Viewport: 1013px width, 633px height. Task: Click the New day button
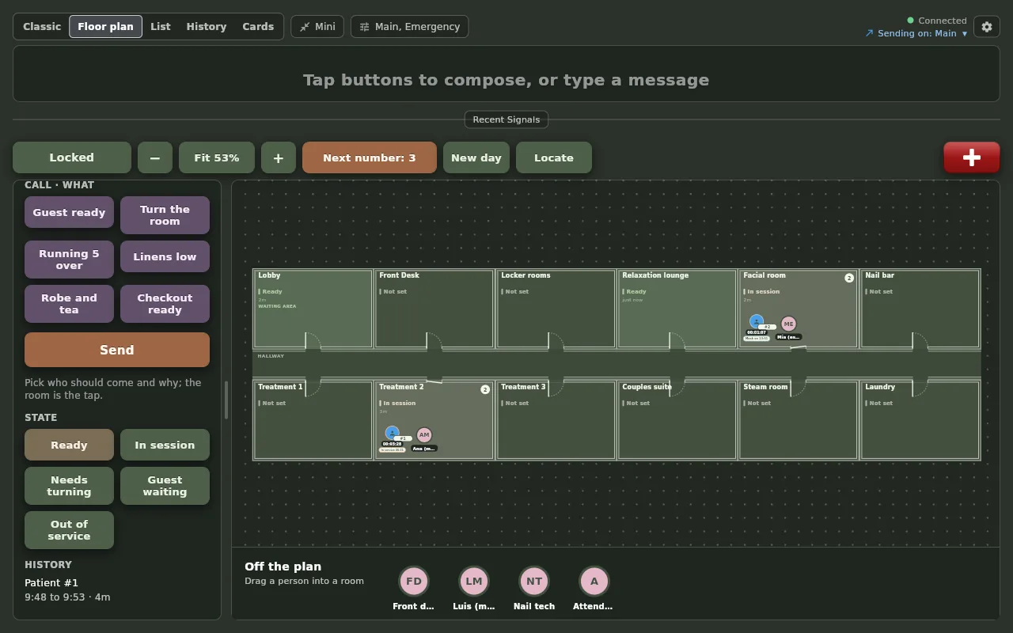(x=476, y=157)
